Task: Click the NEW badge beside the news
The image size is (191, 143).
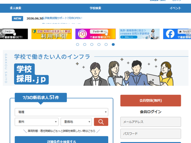Action: click(x=18, y=18)
